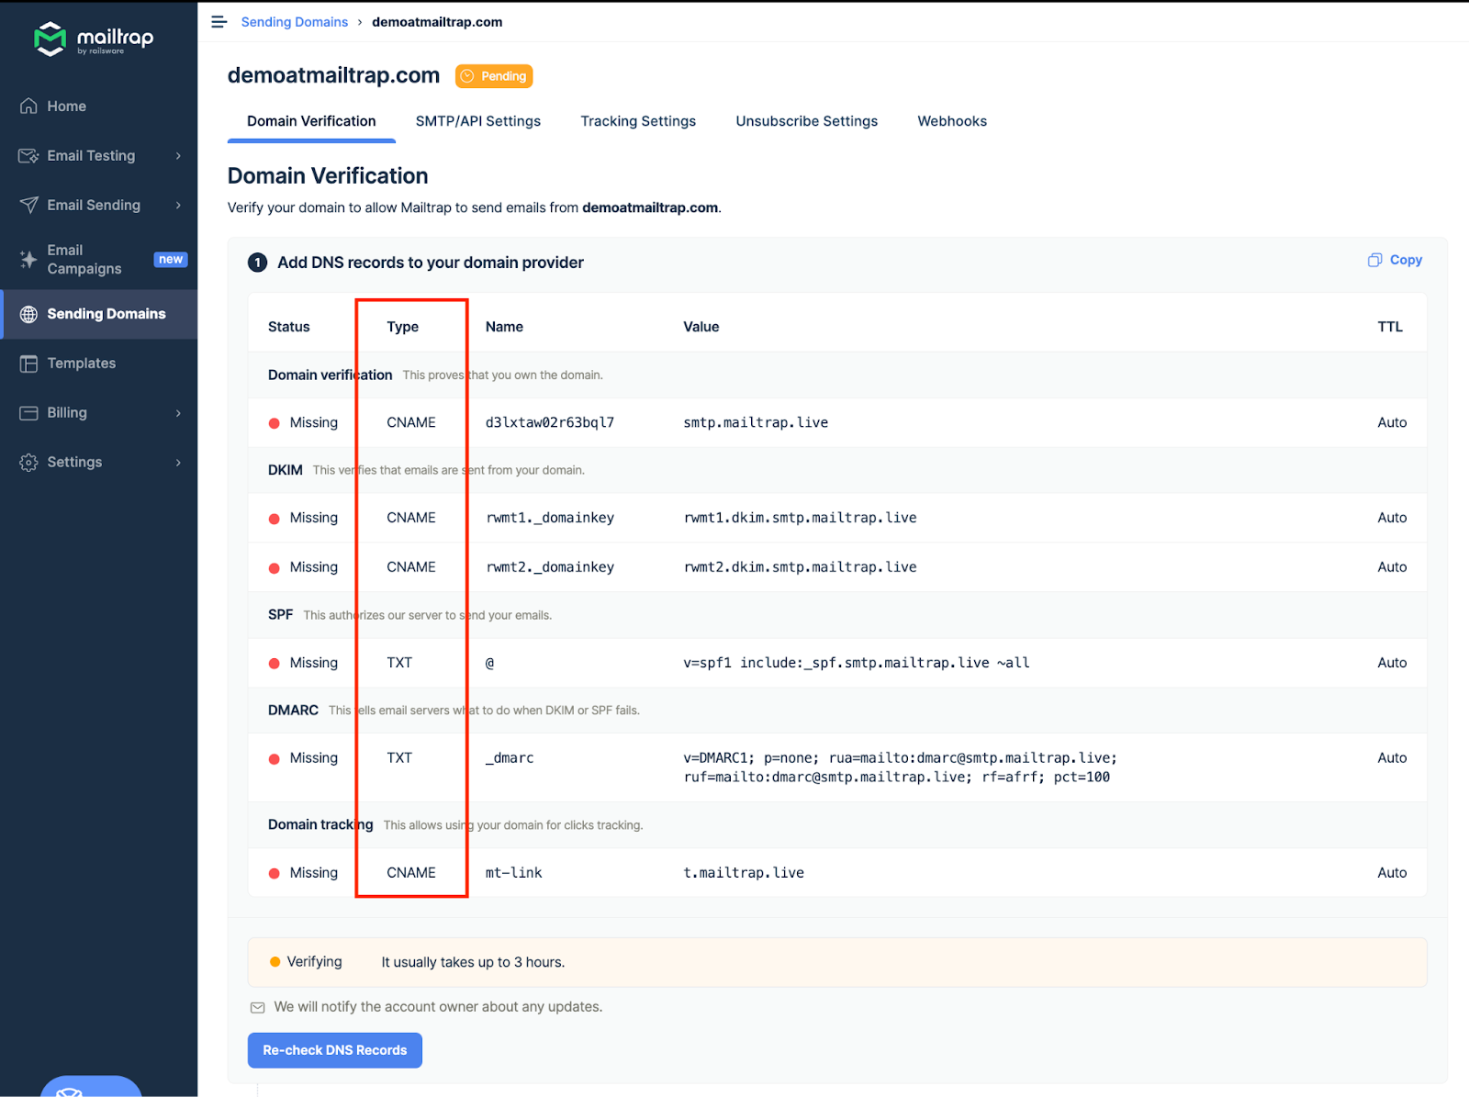Viewport: 1469px width, 1097px height.
Task: Select the t.mailtrap.live value
Action: [x=744, y=873]
